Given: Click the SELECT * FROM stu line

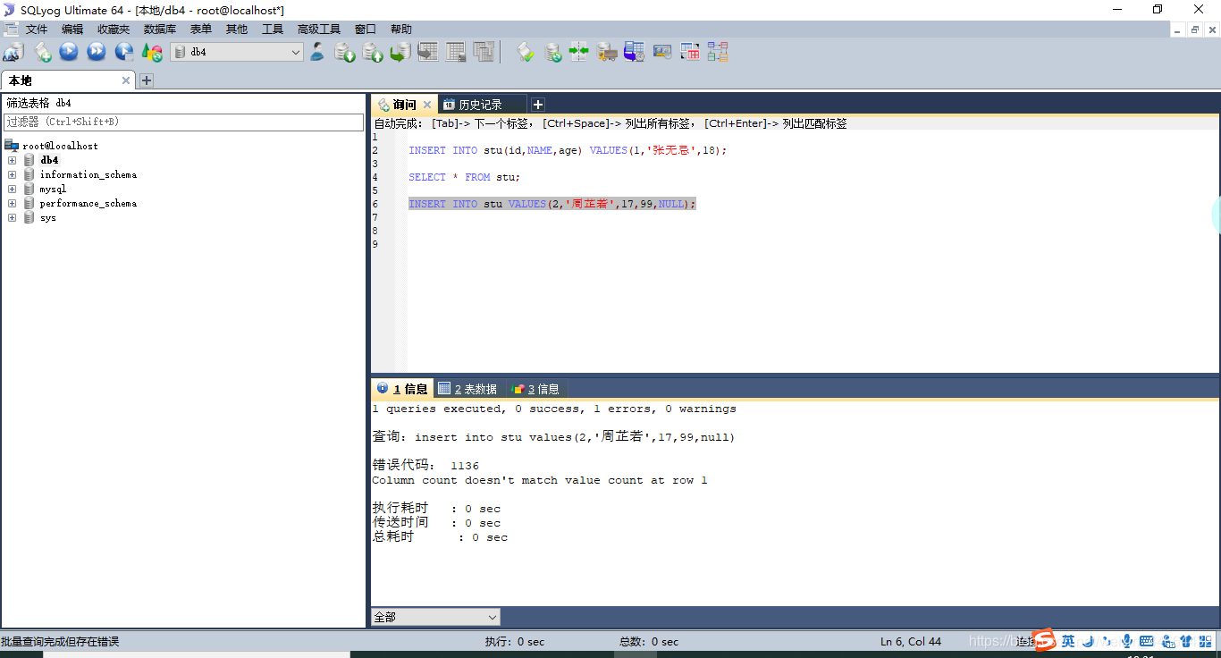Looking at the screenshot, I should 464,177.
